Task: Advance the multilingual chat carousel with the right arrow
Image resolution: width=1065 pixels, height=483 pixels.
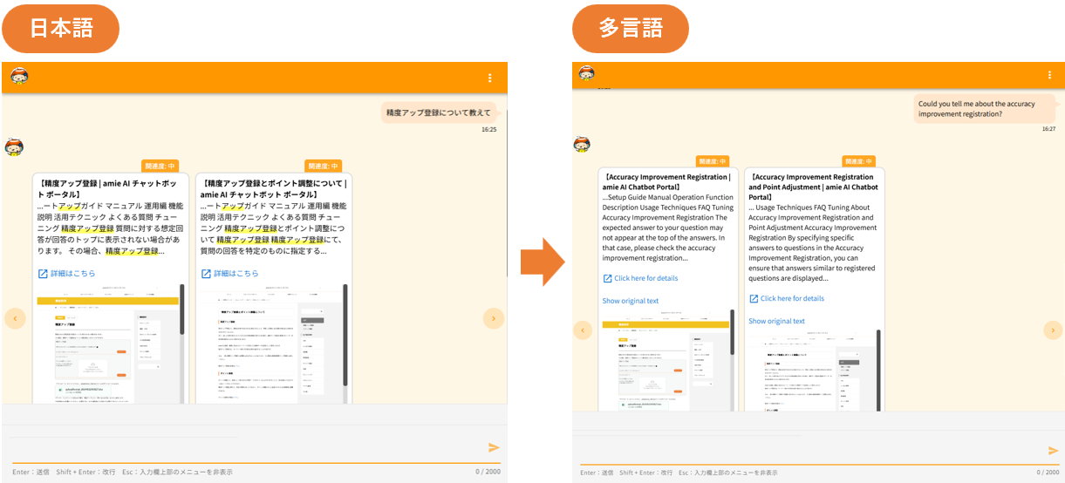Action: (1053, 330)
